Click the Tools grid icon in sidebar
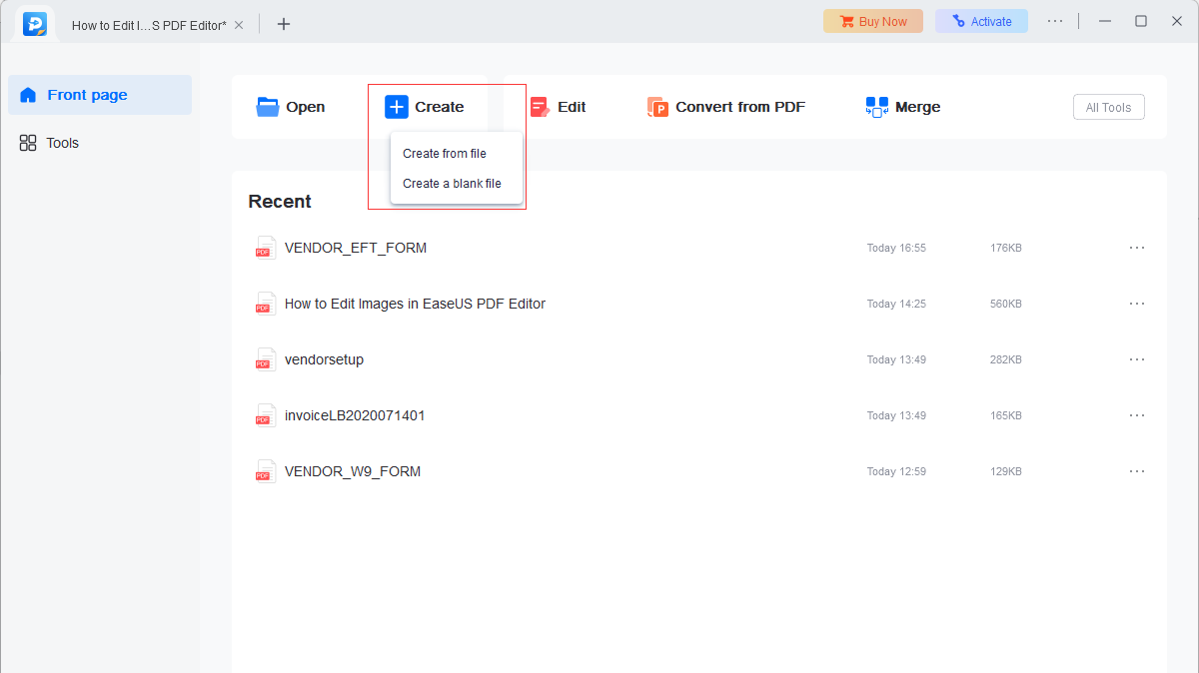Screen dimensions: 1199x673 tap(28, 143)
